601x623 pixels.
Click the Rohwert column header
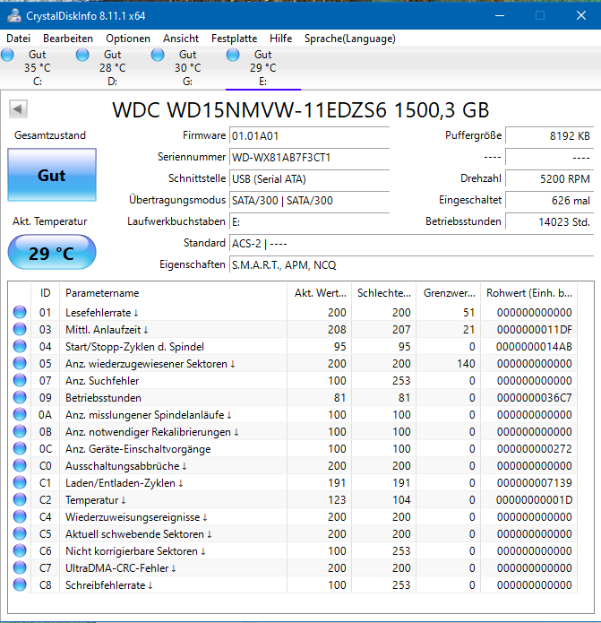(529, 293)
